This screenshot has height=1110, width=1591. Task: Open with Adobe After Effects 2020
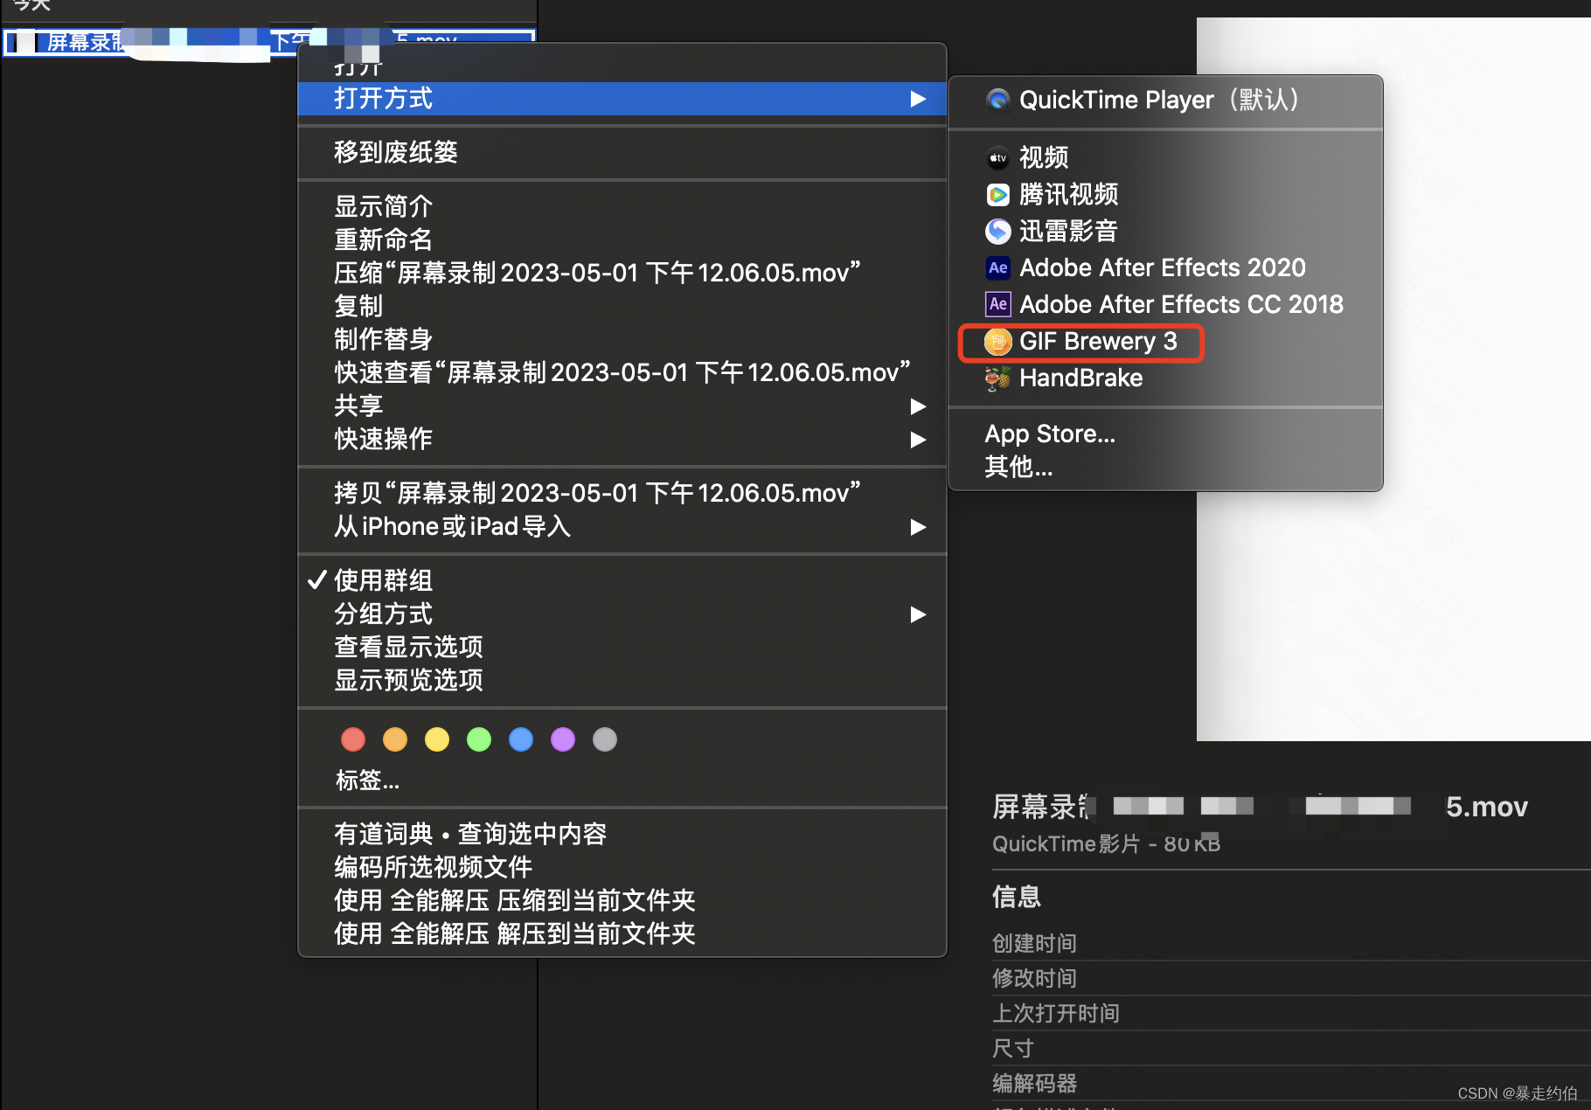1165,267
